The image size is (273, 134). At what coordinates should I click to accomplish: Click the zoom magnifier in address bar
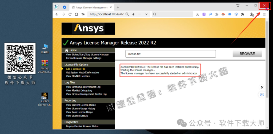click(x=127, y=14)
